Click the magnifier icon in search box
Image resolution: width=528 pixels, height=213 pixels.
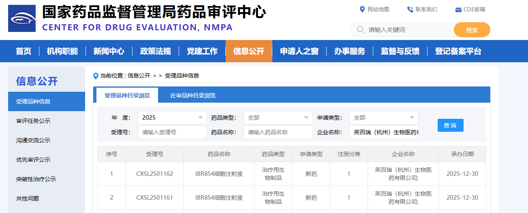[360, 30]
